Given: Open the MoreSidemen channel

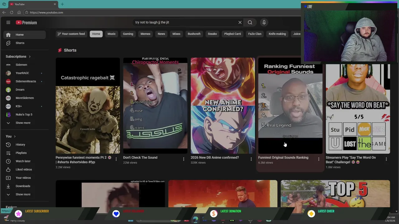Looking at the screenshot, I should [24, 98].
